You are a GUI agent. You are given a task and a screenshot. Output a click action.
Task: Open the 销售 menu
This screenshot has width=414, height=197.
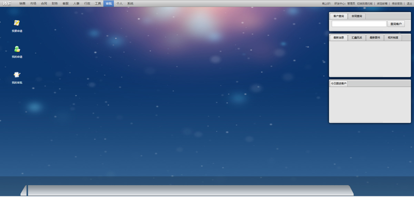point(22,4)
